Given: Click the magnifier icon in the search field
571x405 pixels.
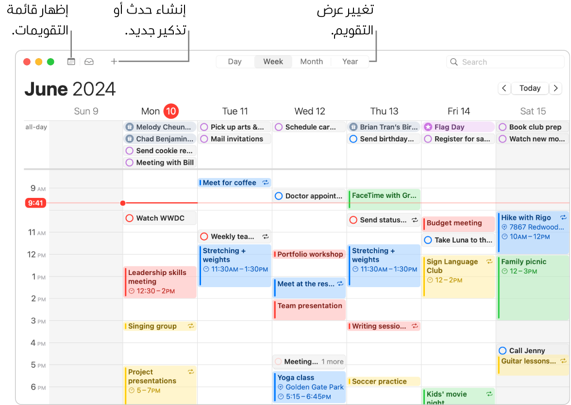Looking at the screenshot, I should coord(453,62).
